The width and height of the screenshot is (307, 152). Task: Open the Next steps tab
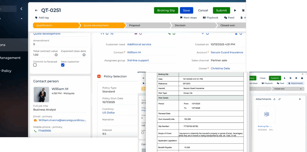(188, 18)
